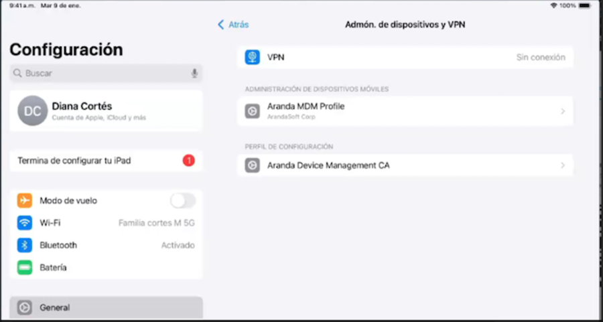Click the Aranda Device Management CA icon
This screenshot has height=322, width=603.
point(253,165)
